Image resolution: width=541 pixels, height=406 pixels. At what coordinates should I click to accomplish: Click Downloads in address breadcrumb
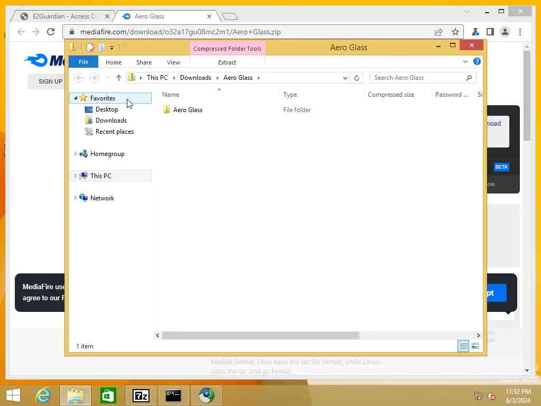(195, 78)
